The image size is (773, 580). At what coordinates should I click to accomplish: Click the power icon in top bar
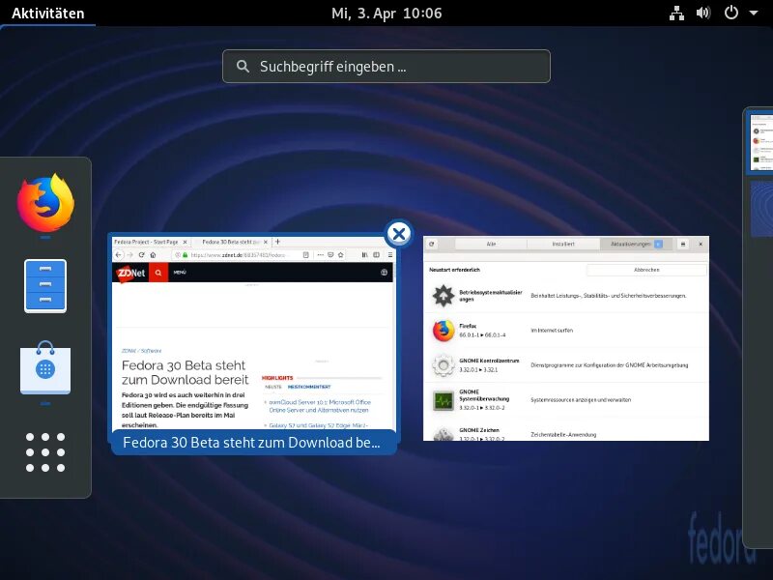tap(731, 13)
